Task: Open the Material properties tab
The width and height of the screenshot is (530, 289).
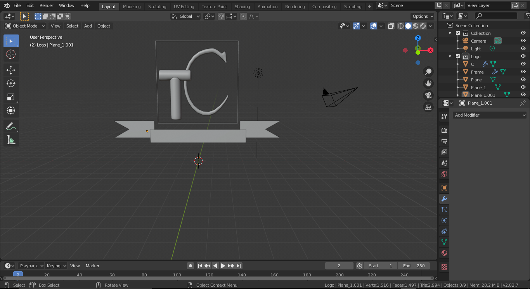Action: [x=444, y=253]
